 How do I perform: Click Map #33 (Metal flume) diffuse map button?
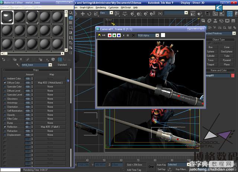[x=50, y=83]
